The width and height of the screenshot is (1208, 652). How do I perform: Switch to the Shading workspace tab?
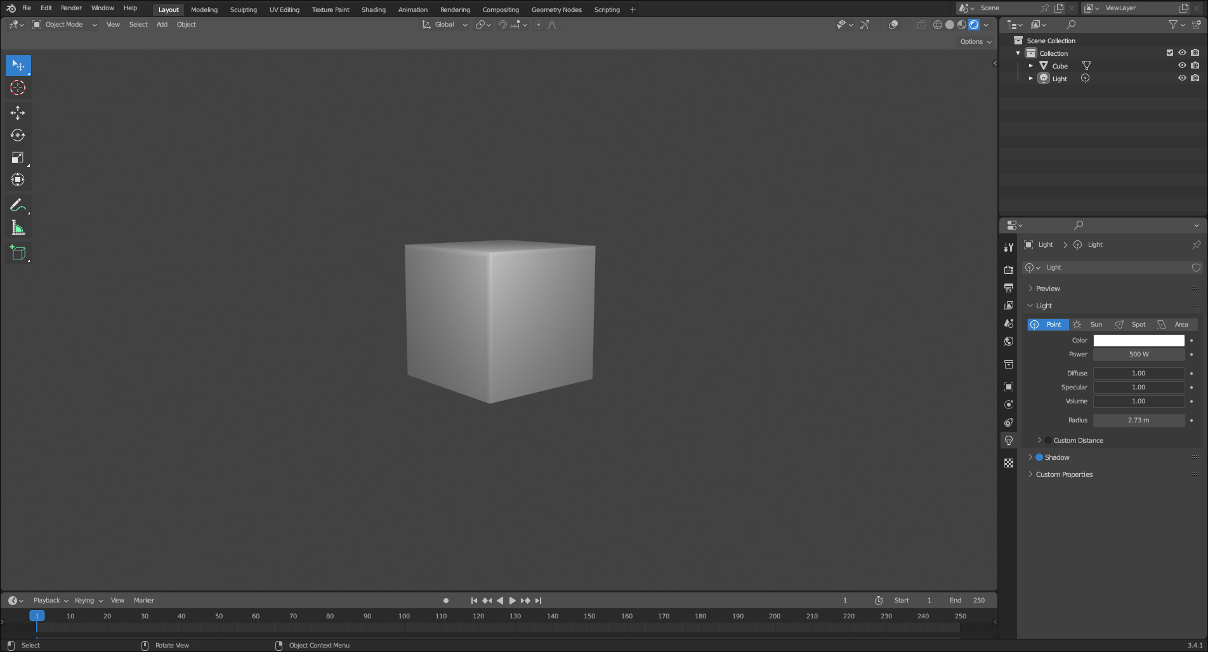(373, 10)
